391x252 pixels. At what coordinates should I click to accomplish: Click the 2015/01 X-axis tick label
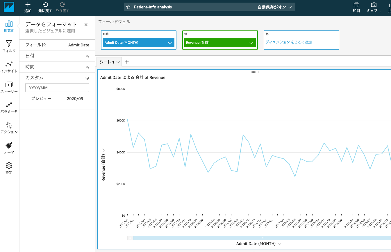point(124,224)
